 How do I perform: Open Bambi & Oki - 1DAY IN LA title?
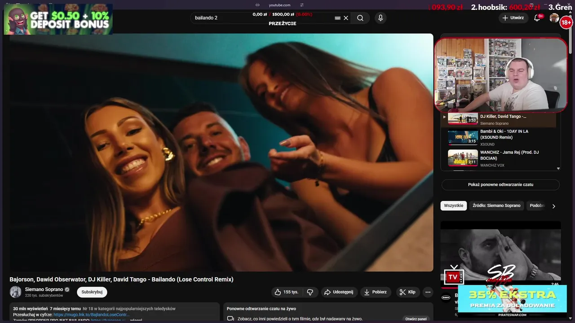[504, 134]
